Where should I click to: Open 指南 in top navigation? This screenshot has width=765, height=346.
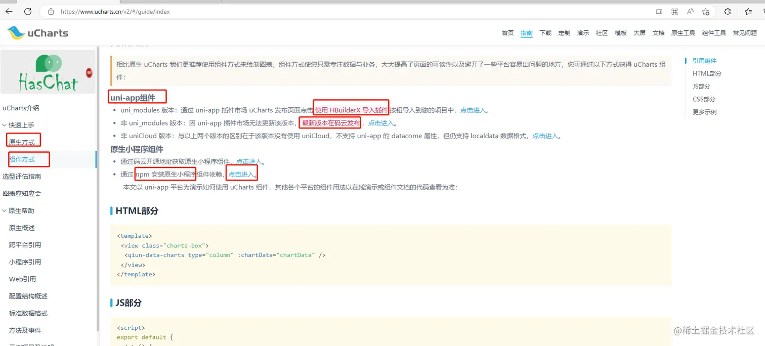tap(527, 33)
